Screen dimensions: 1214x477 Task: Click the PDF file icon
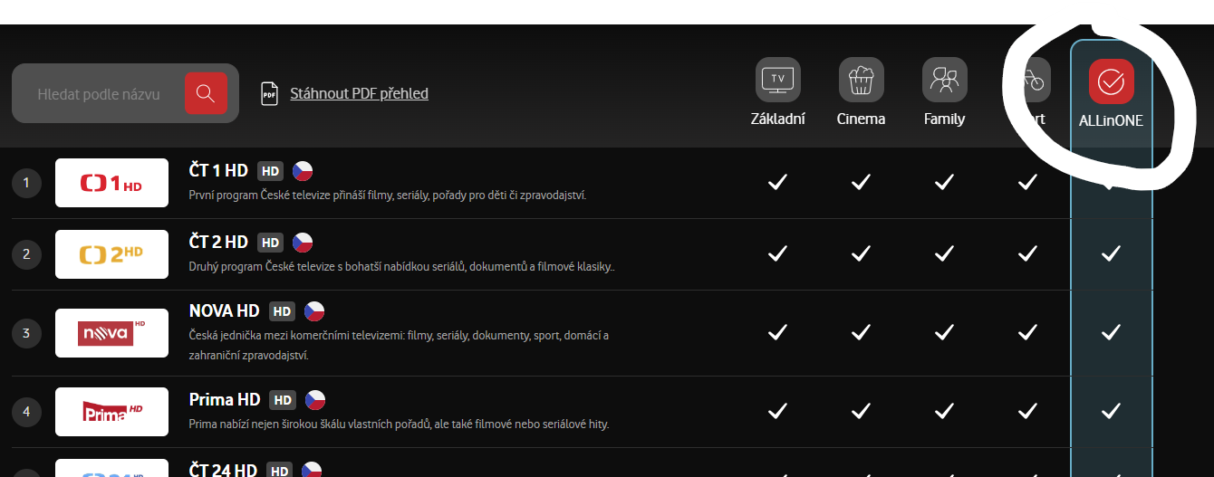269,93
